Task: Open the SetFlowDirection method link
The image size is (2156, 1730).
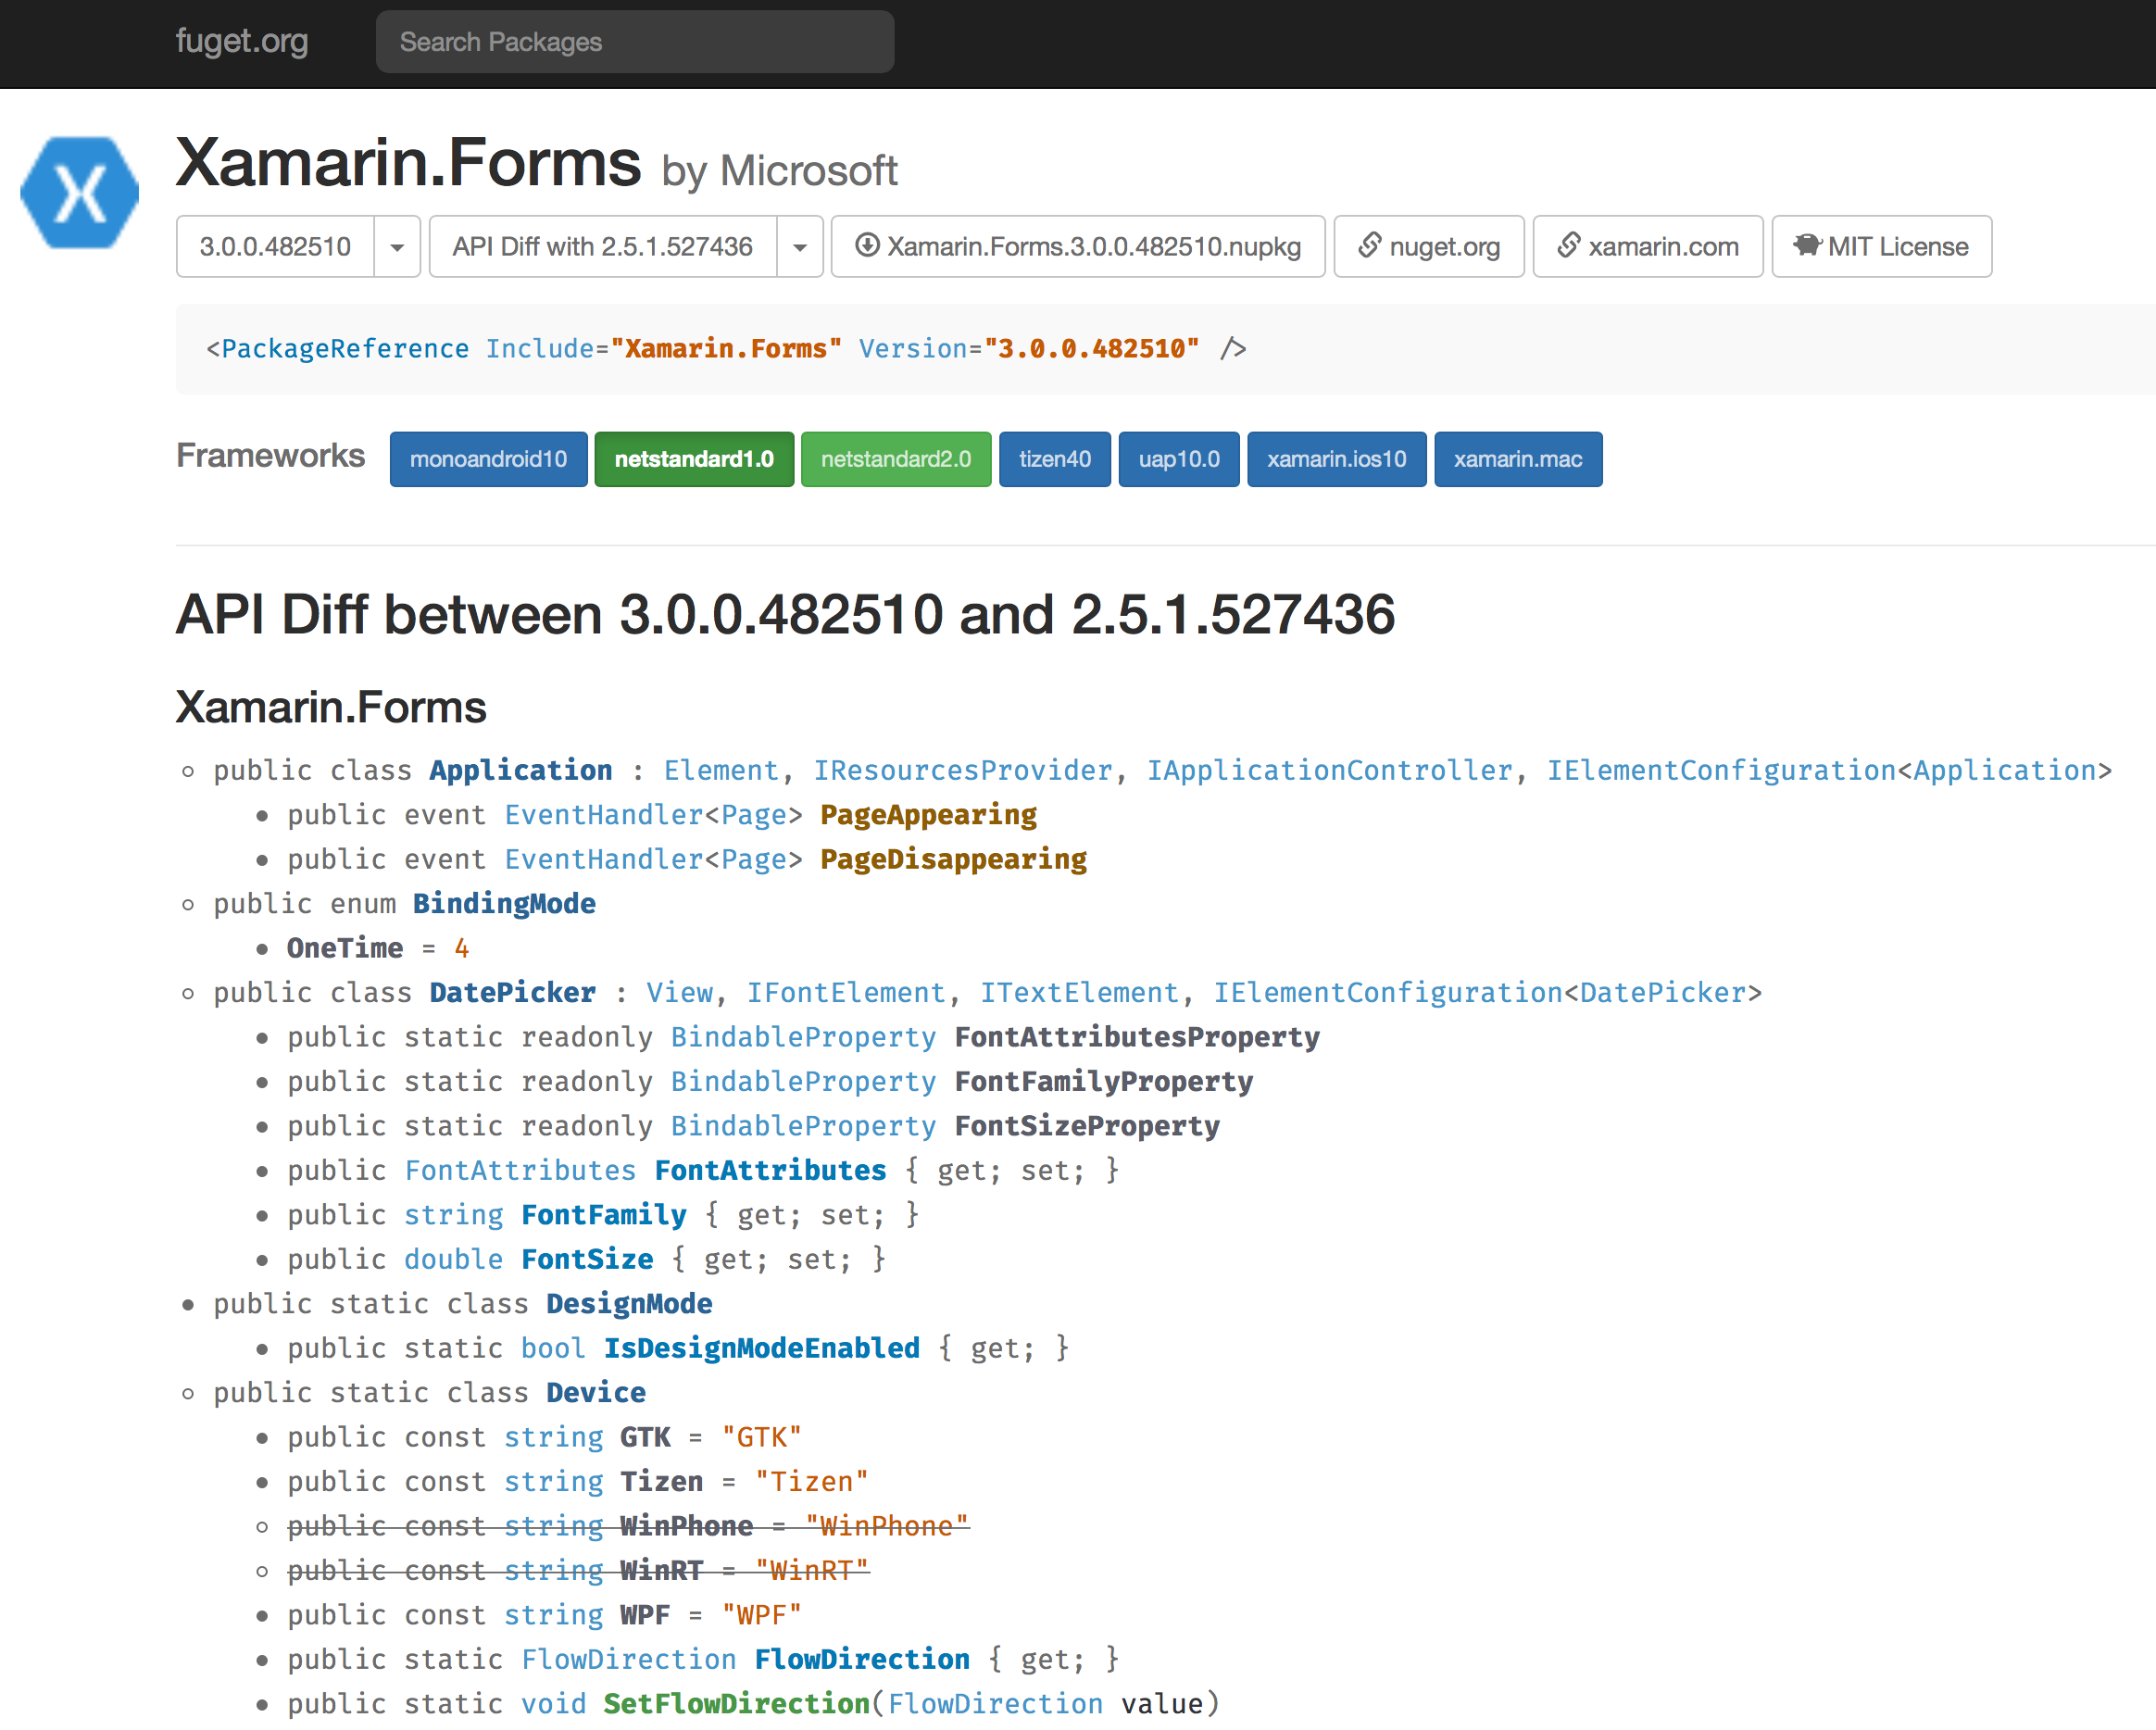Action: coord(737,1703)
